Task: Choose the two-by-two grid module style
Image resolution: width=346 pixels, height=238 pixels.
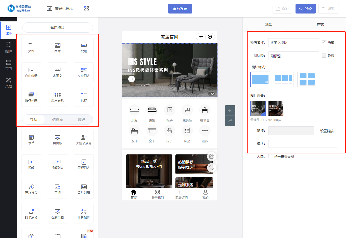Action: (x=307, y=79)
